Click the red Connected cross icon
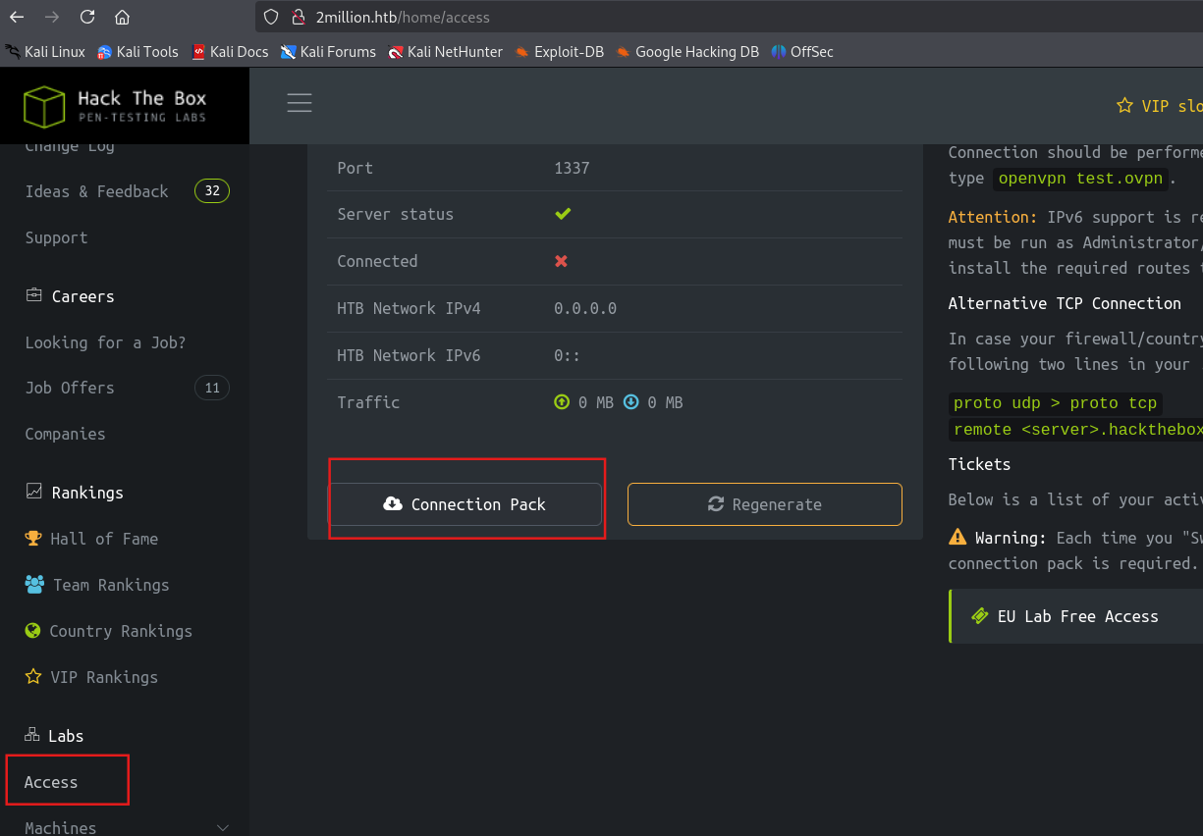 click(562, 261)
